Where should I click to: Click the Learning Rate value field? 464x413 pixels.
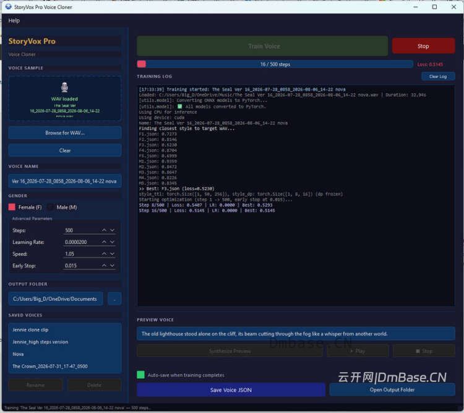(82, 242)
